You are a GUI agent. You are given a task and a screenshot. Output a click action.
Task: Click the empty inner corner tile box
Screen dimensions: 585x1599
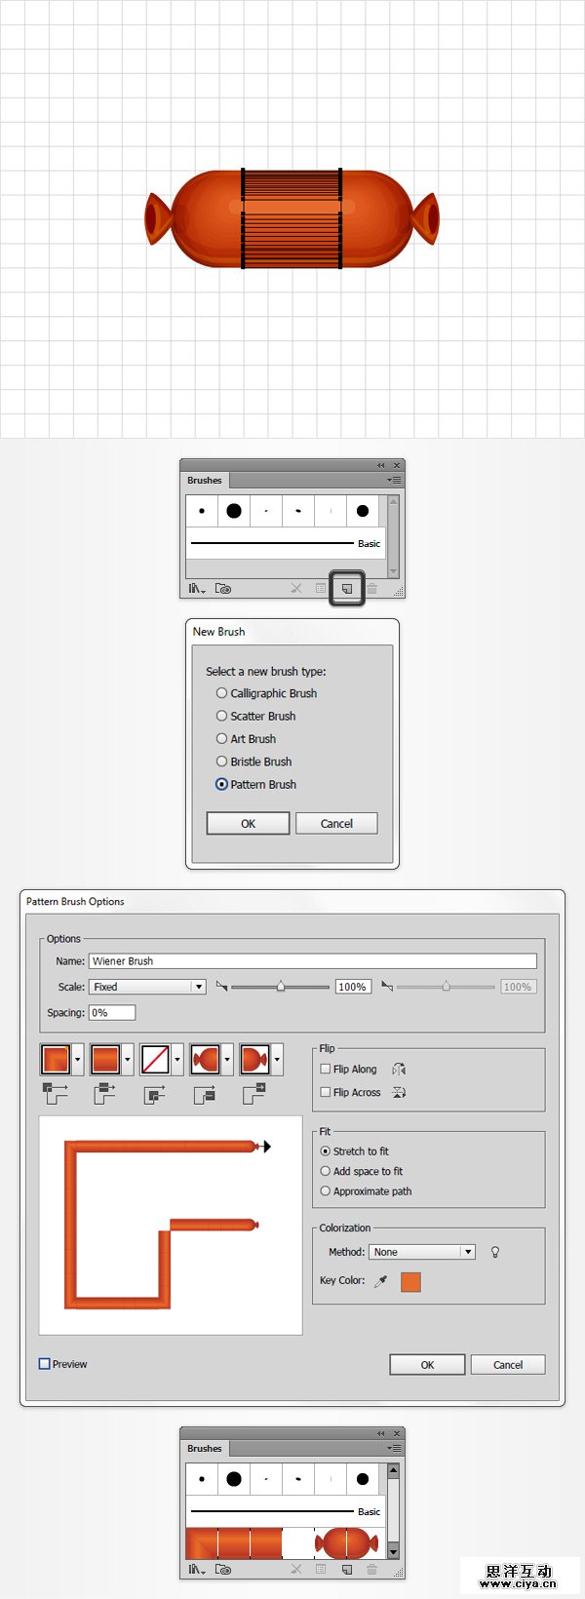(155, 1059)
